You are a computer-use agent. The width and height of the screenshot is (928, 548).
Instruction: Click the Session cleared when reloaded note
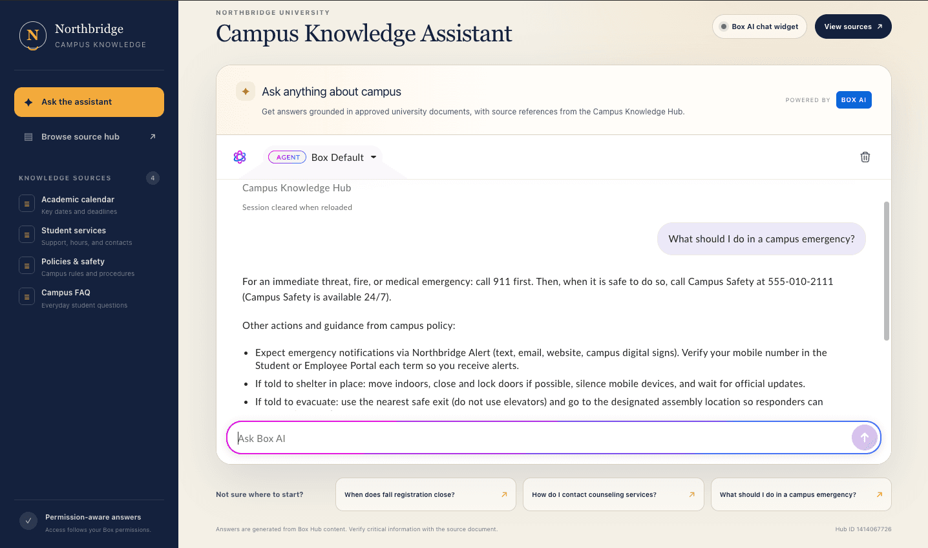point(297,207)
